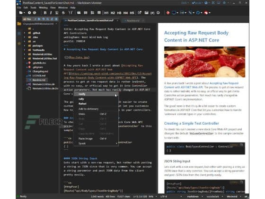Expand the Westwind.Utilities folder
The width and height of the screenshot is (265, 199).
tap(25, 54)
